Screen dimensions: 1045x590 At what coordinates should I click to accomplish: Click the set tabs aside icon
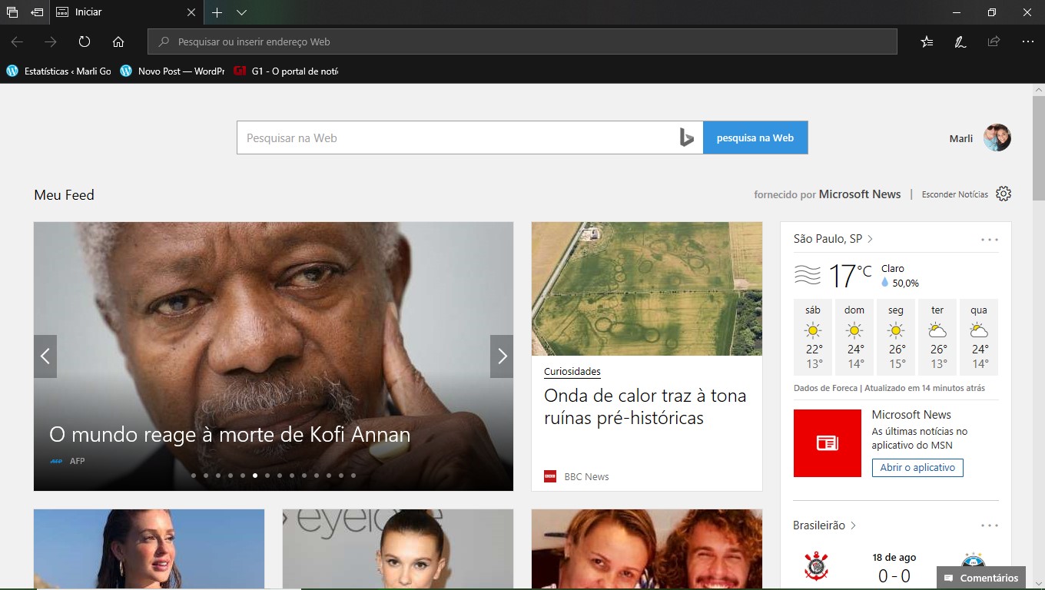37,12
